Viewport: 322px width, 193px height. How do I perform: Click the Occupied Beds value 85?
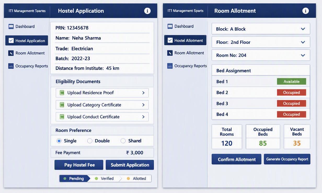pos(263,143)
